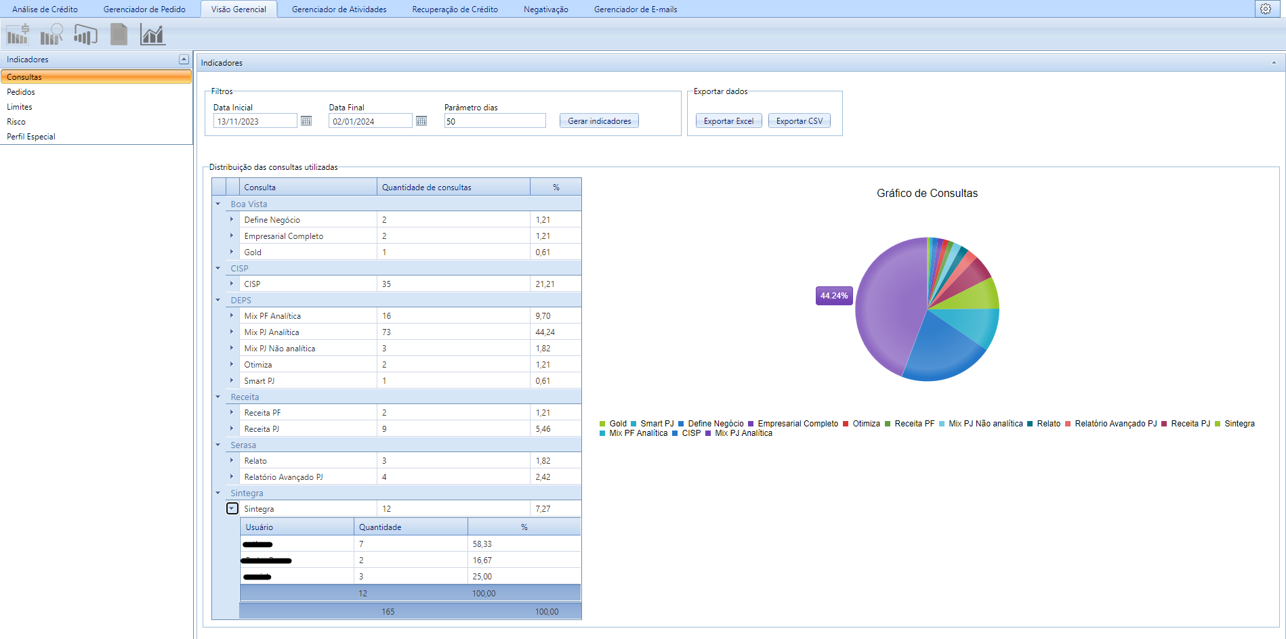1286x639 pixels.
Task: Select Pedidos indicator
Action: point(96,91)
